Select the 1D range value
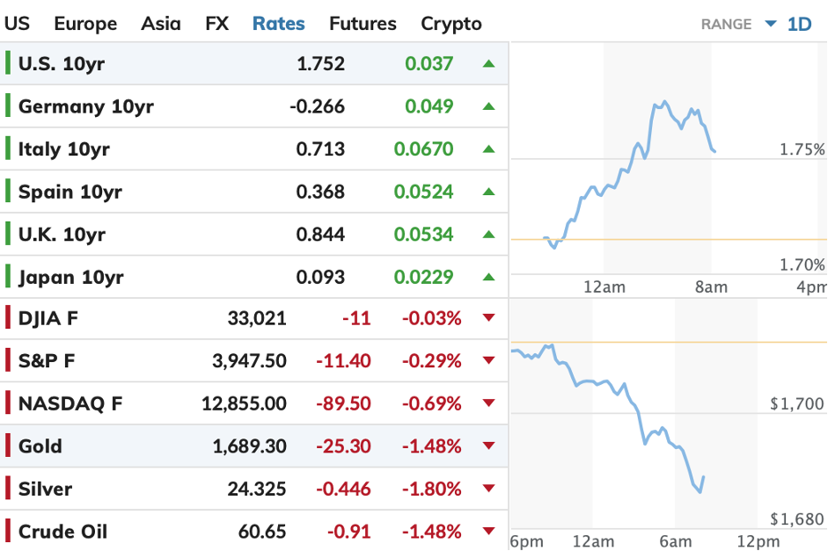828x551 pixels. click(799, 24)
